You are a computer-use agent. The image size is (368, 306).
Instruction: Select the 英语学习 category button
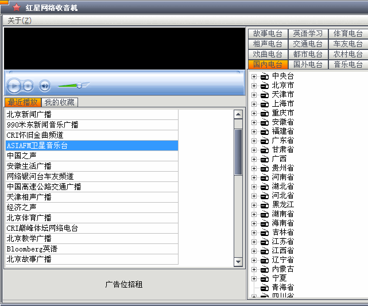click(308, 33)
